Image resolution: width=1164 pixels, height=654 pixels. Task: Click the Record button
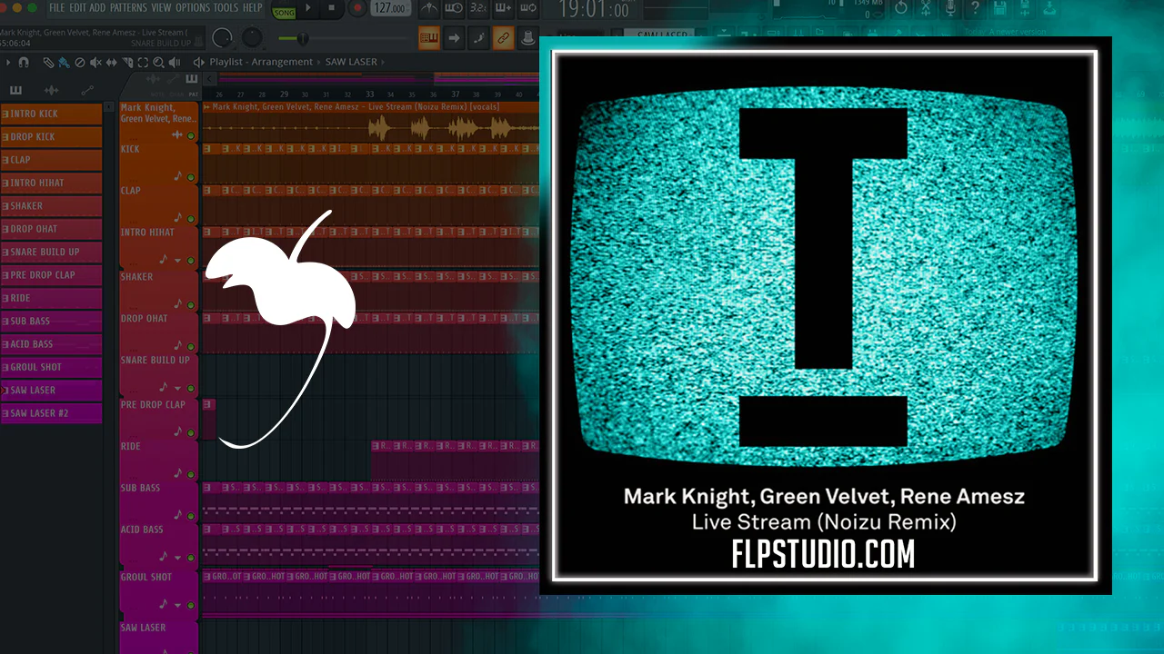pos(357,8)
